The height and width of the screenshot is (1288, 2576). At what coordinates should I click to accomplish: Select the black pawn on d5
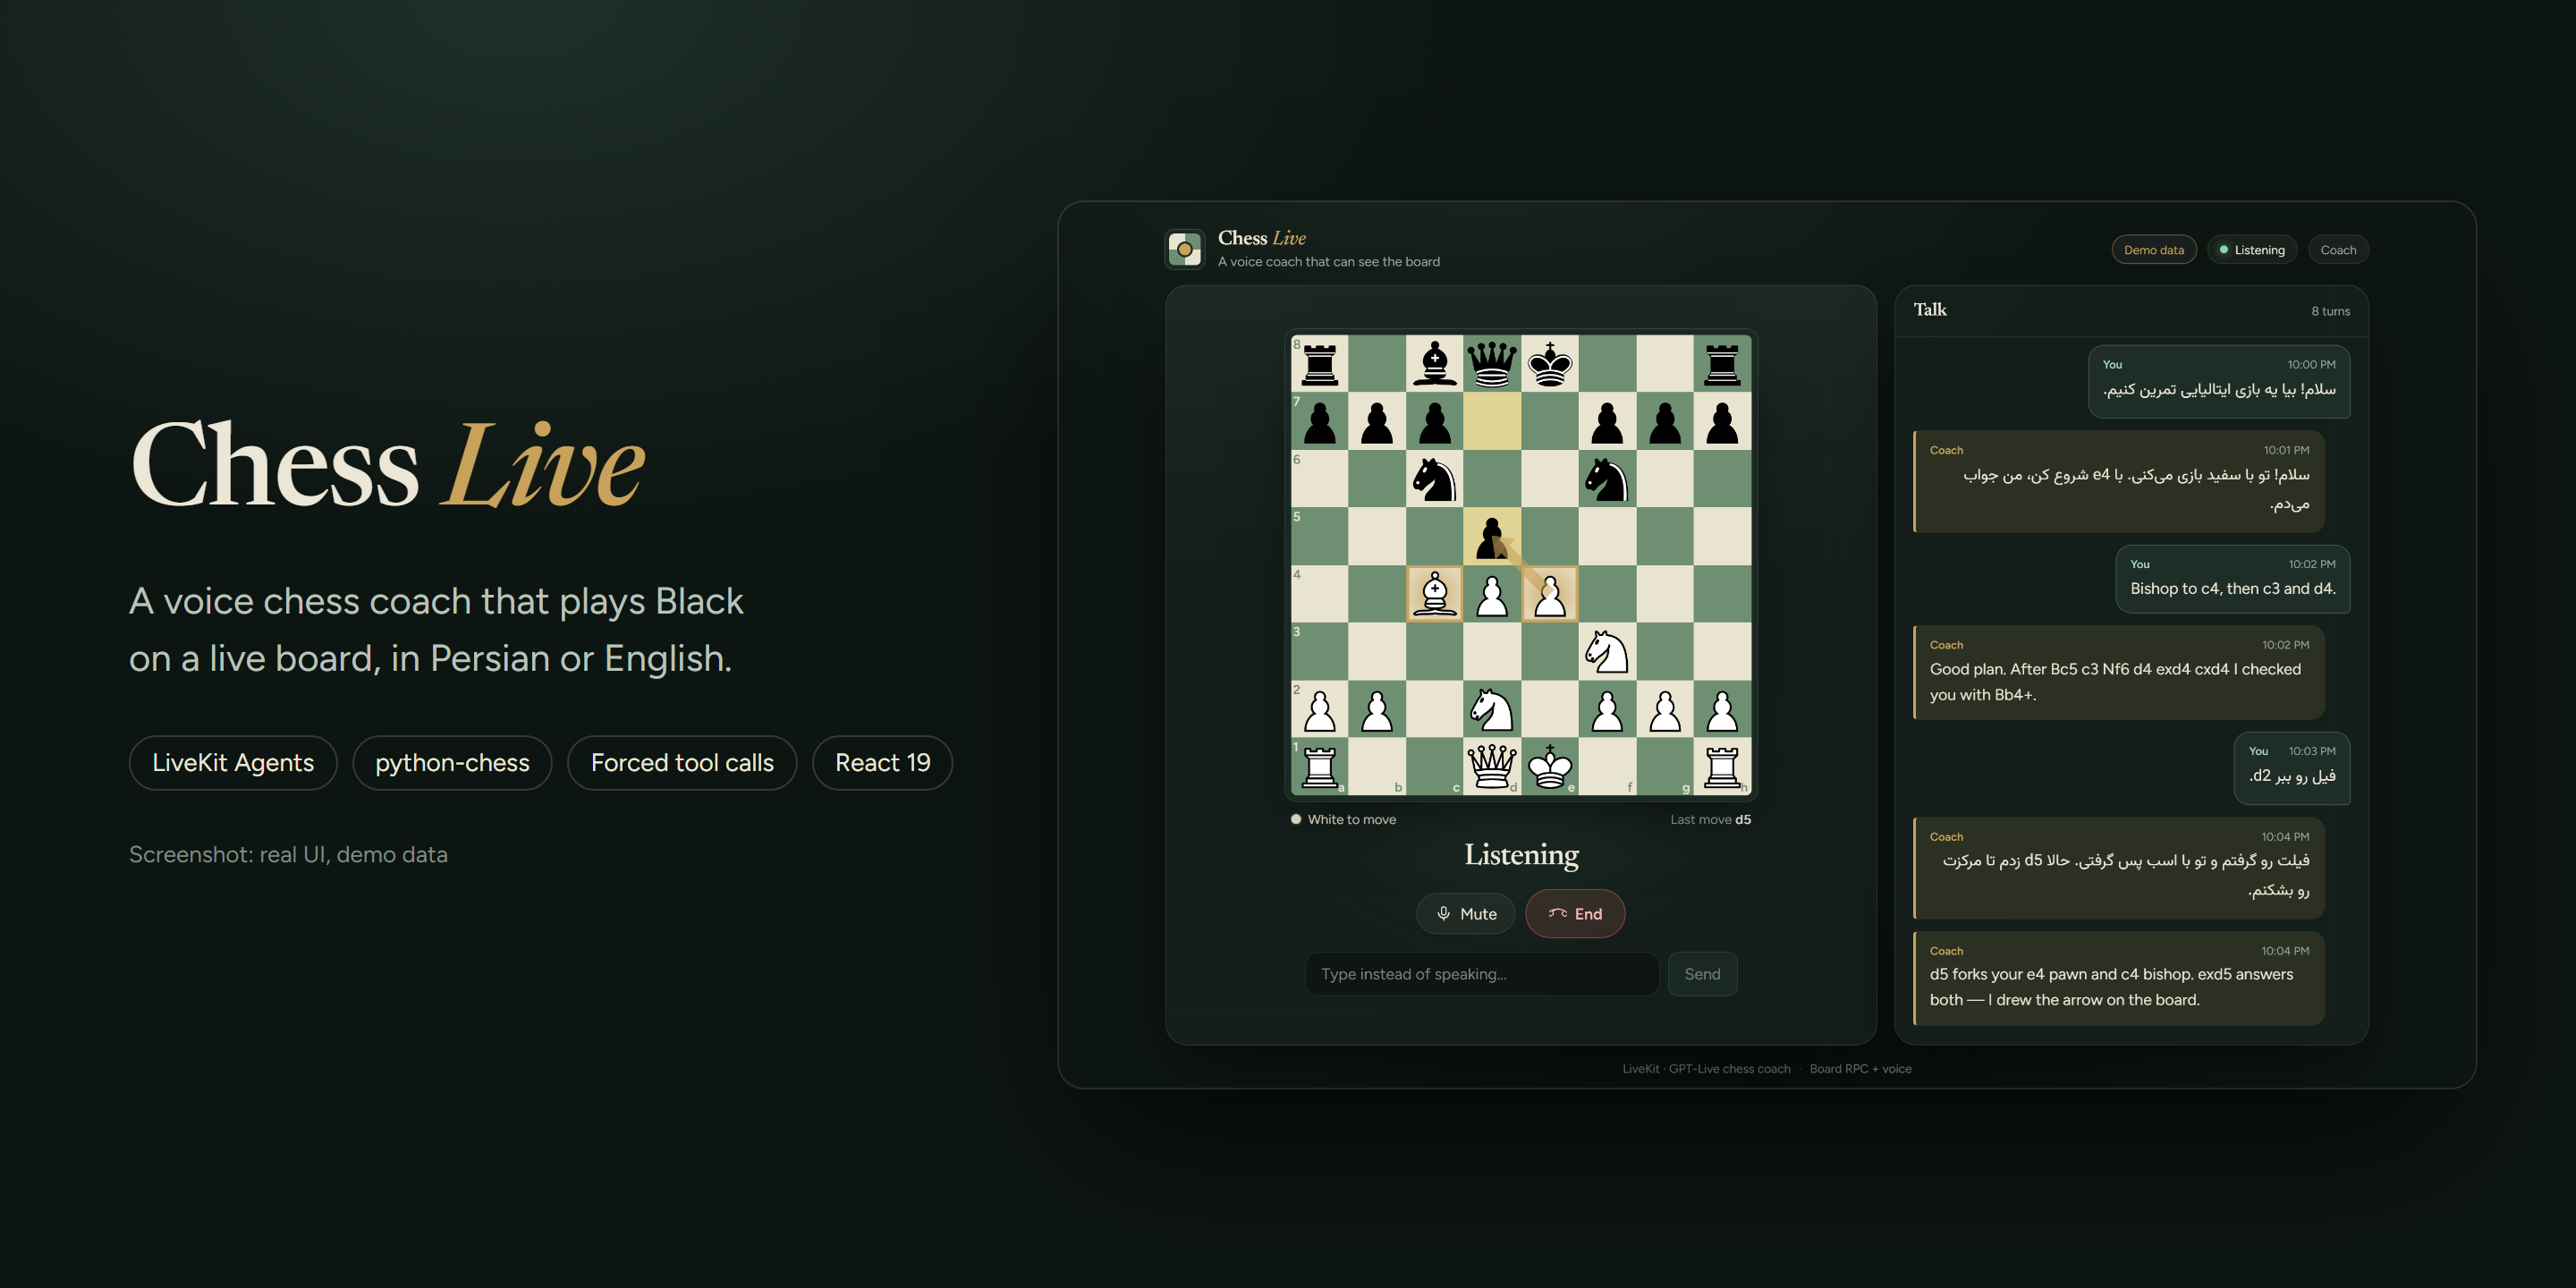coord(1492,537)
